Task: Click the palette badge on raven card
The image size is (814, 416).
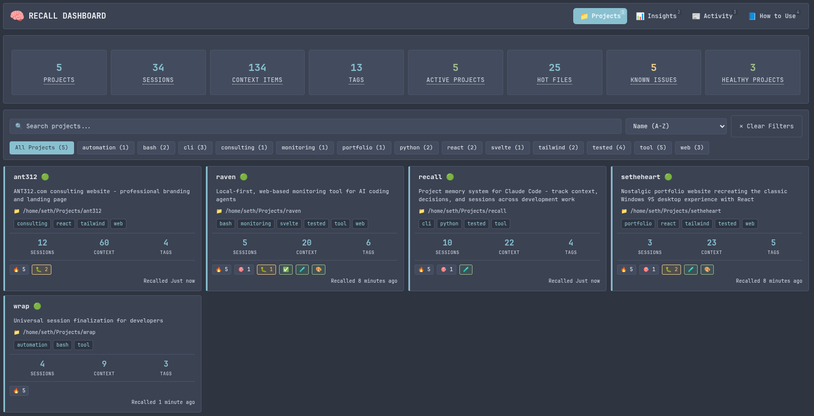Action: (318, 270)
